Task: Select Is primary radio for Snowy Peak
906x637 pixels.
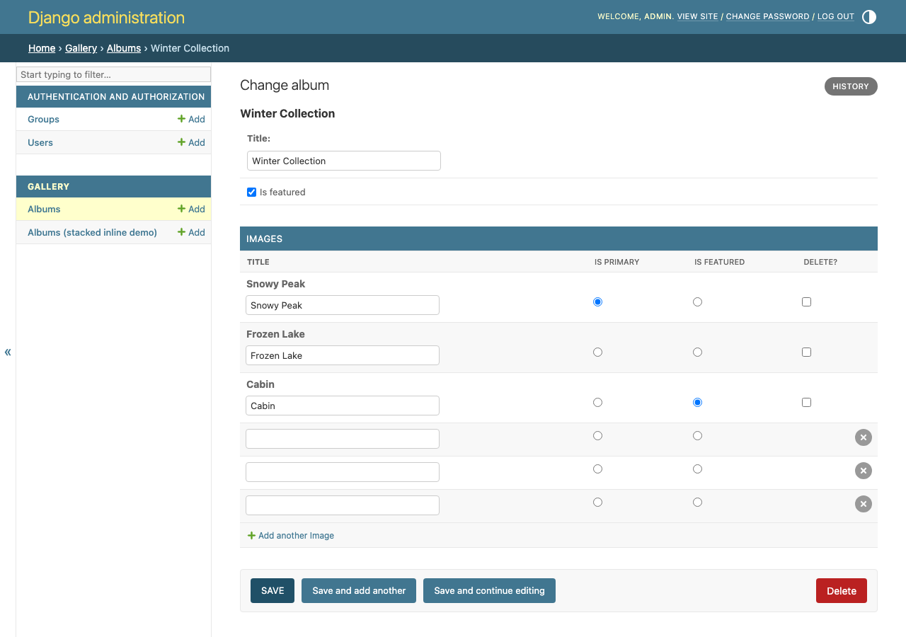Action: pos(597,302)
